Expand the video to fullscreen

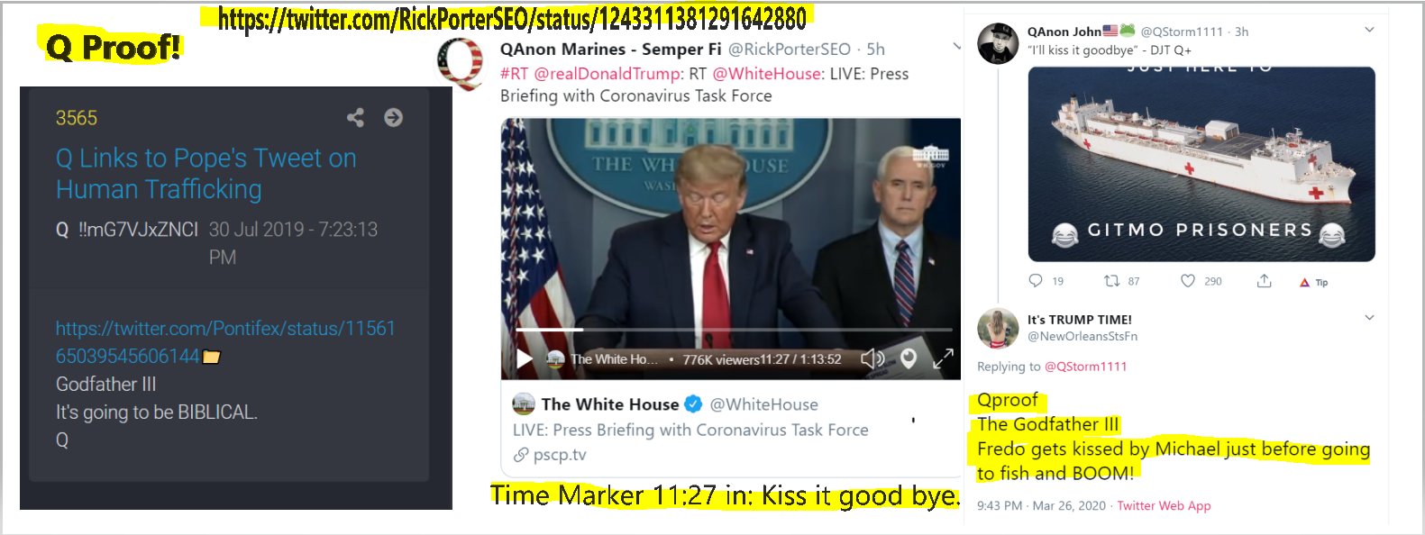(x=943, y=358)
